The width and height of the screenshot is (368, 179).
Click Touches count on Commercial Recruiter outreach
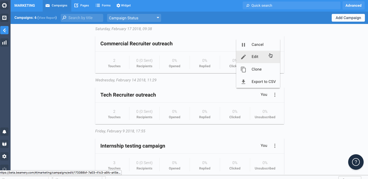(114, 63)
